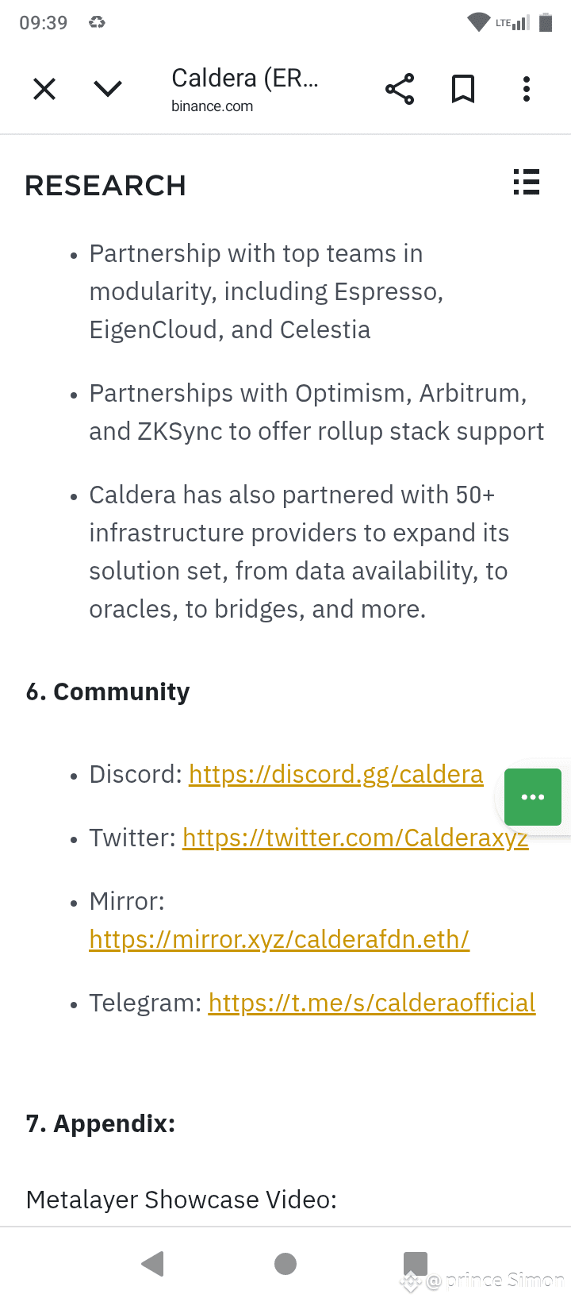Tap the 6. Community heading
Viewport: 571px width, 1302px height.
click(108, 691)
